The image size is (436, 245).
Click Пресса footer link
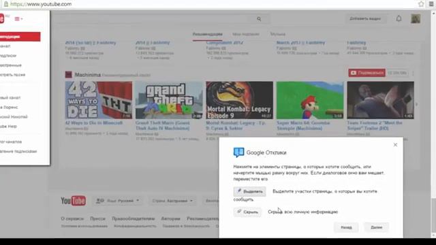[x=97, y=218]
